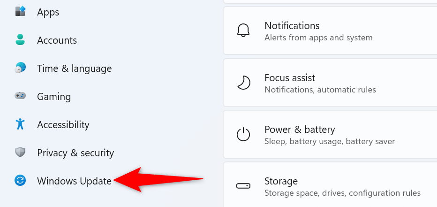Click the Accounts person icon
Screen dimensions: 437x207
coord(20,40)
